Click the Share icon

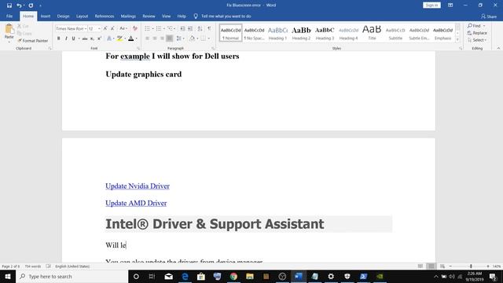(489, 16)
